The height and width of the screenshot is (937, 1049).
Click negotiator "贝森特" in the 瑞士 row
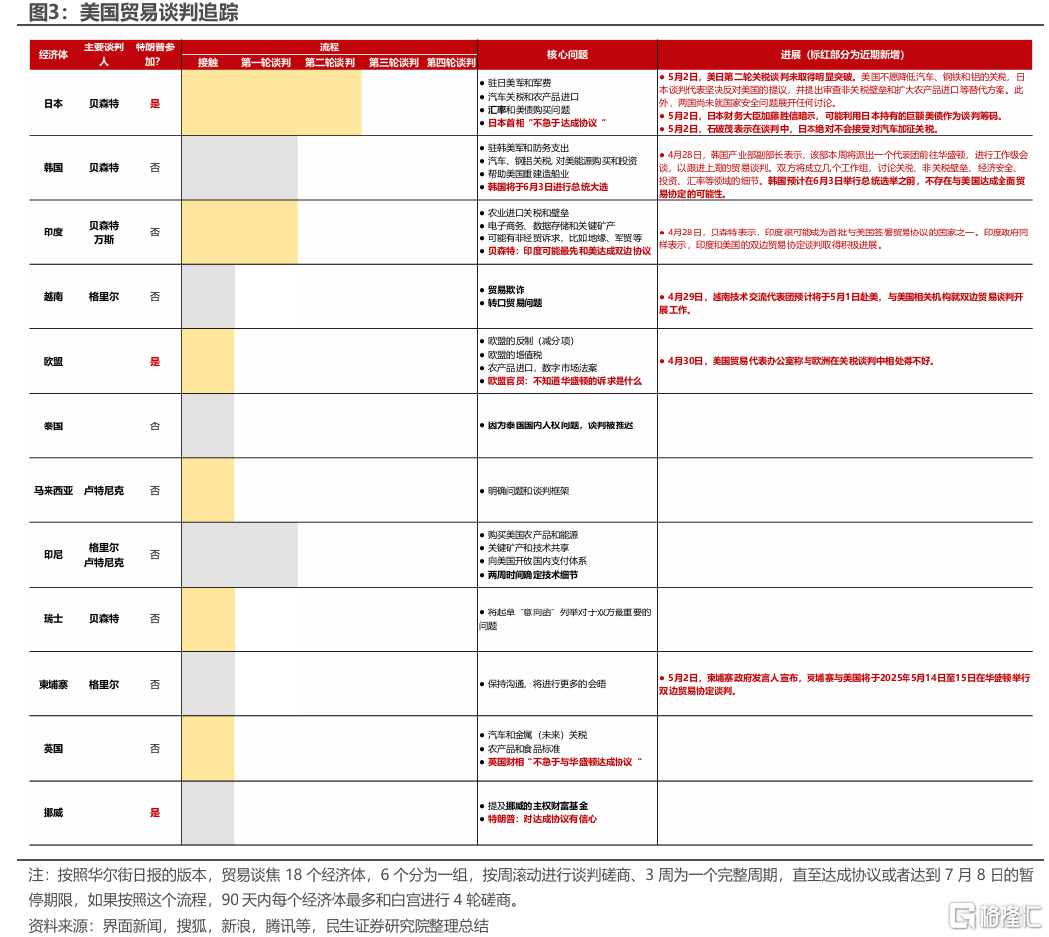[104, 619]
